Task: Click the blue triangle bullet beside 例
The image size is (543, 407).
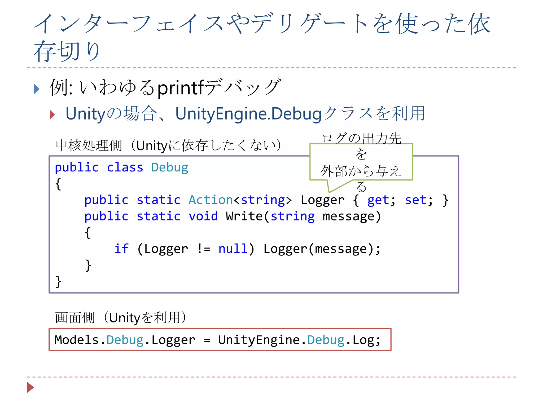Action: point(37,89)
